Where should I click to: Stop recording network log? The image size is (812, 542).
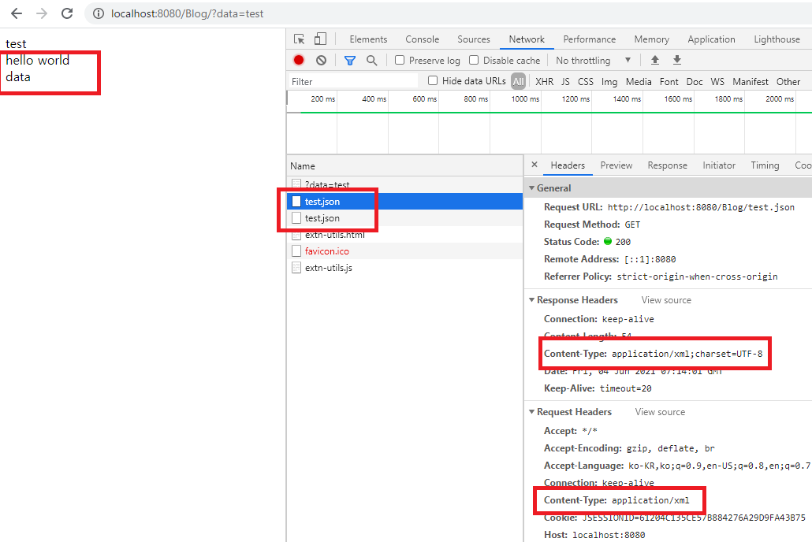pos(299,61)
